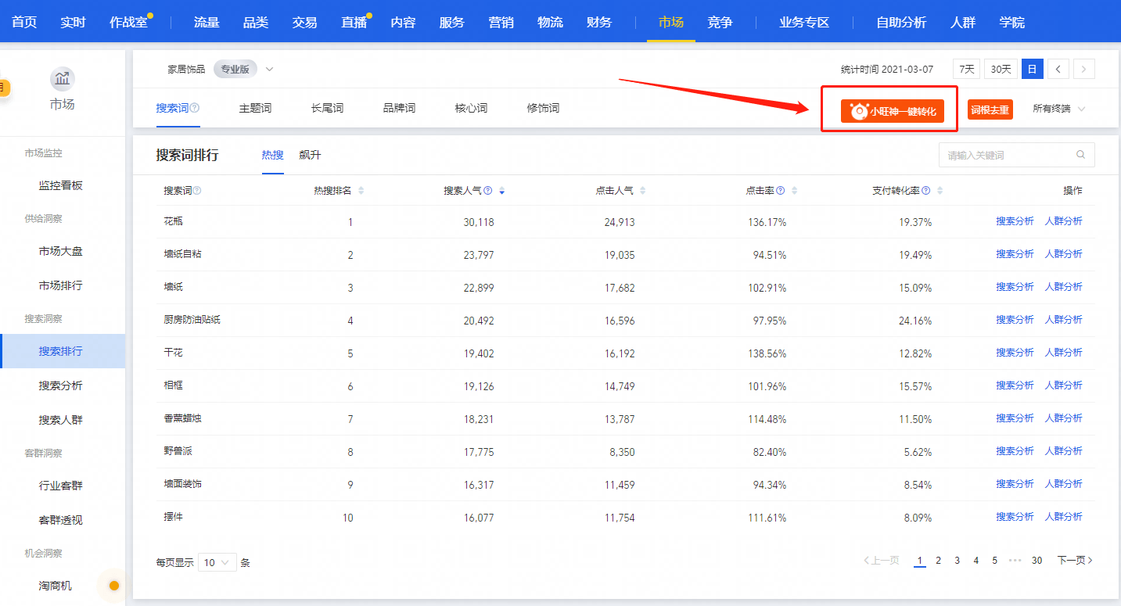Click the 市场 chart icon in sidebar
Screen dimensions: 1121x606
click(63, 79)
